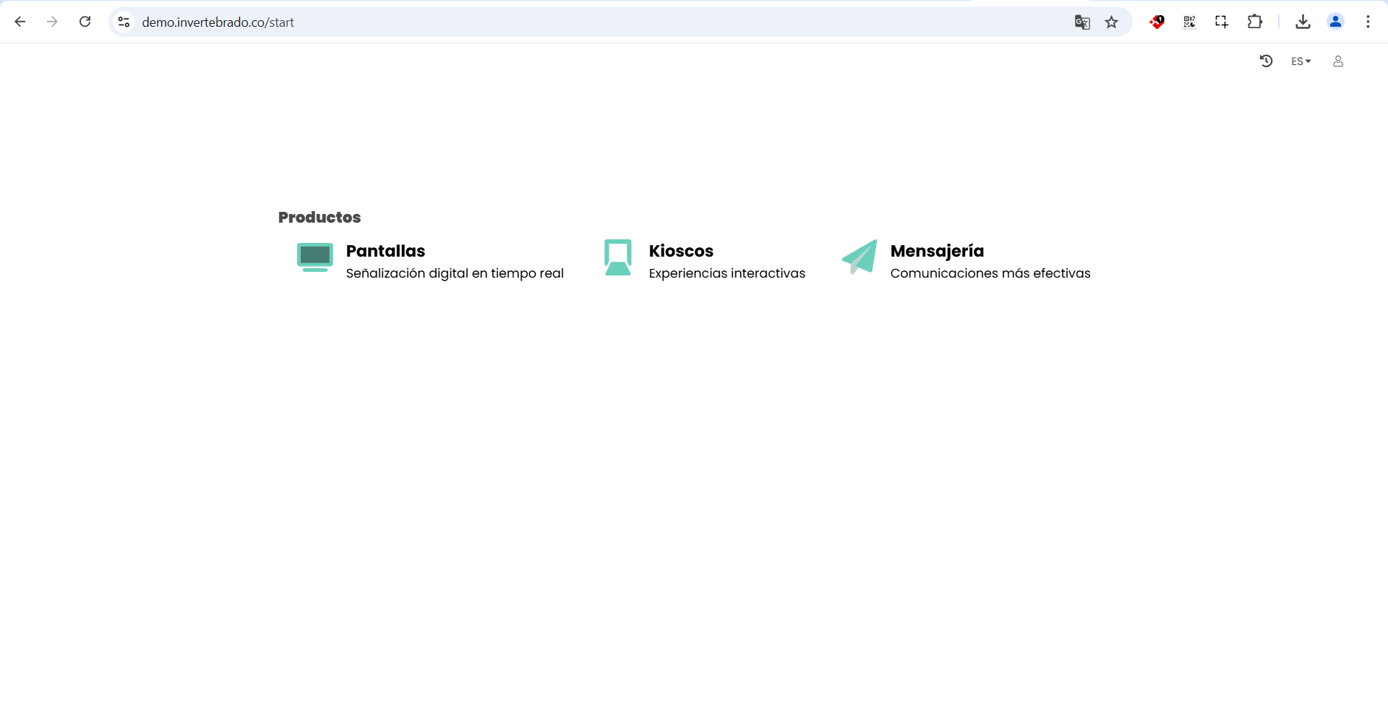This screenshot has width=1388, height=702.
Task: Reload the current page
Action: (85, 22)
